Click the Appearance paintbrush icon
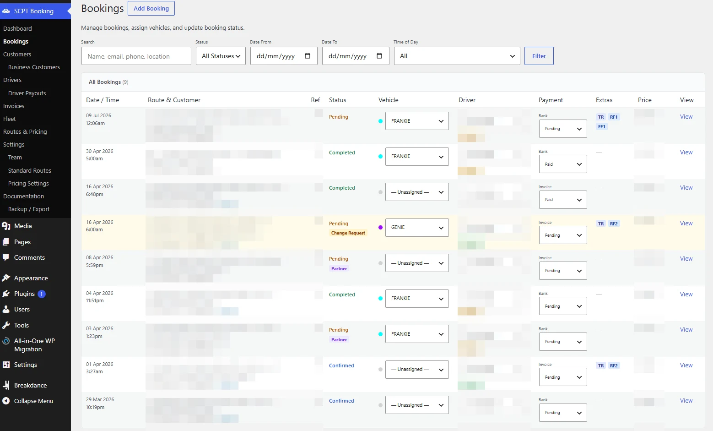 (x=6, y=278)
